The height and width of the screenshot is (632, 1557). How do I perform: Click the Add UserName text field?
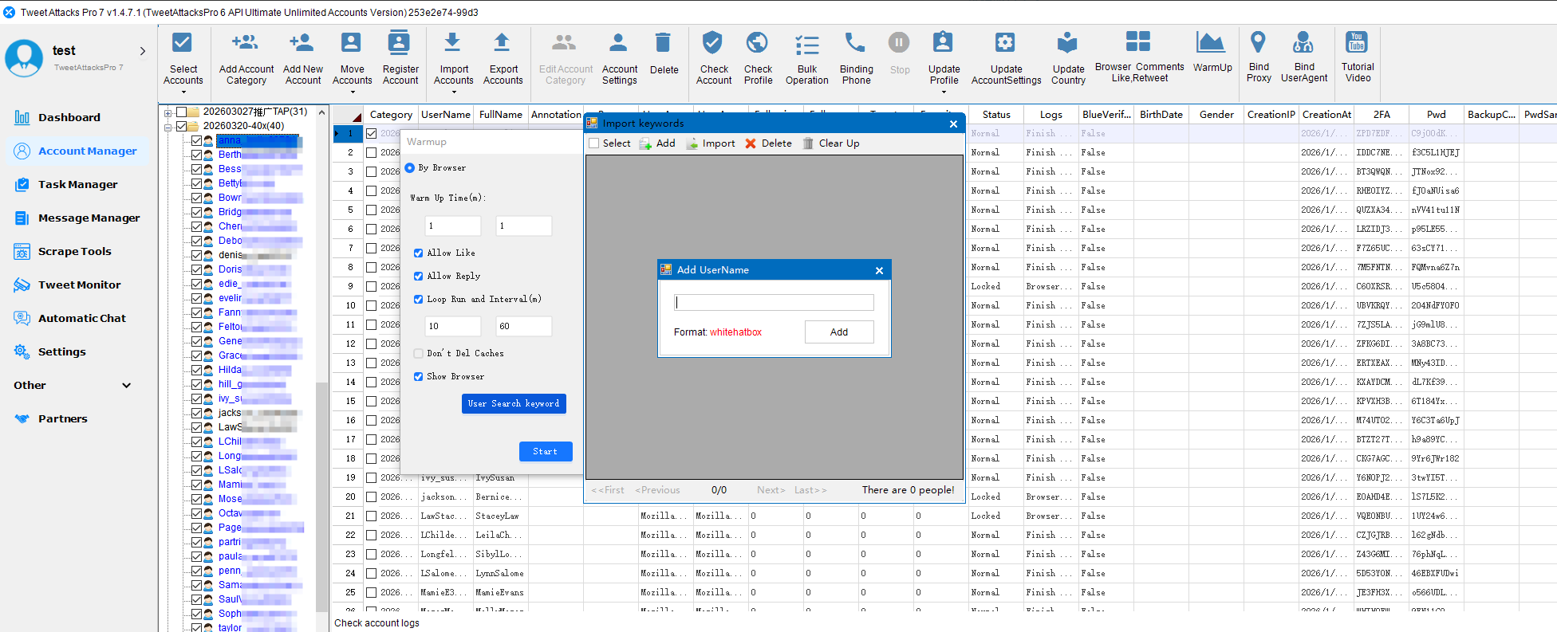pyautogui.click(x=774, y=303)
